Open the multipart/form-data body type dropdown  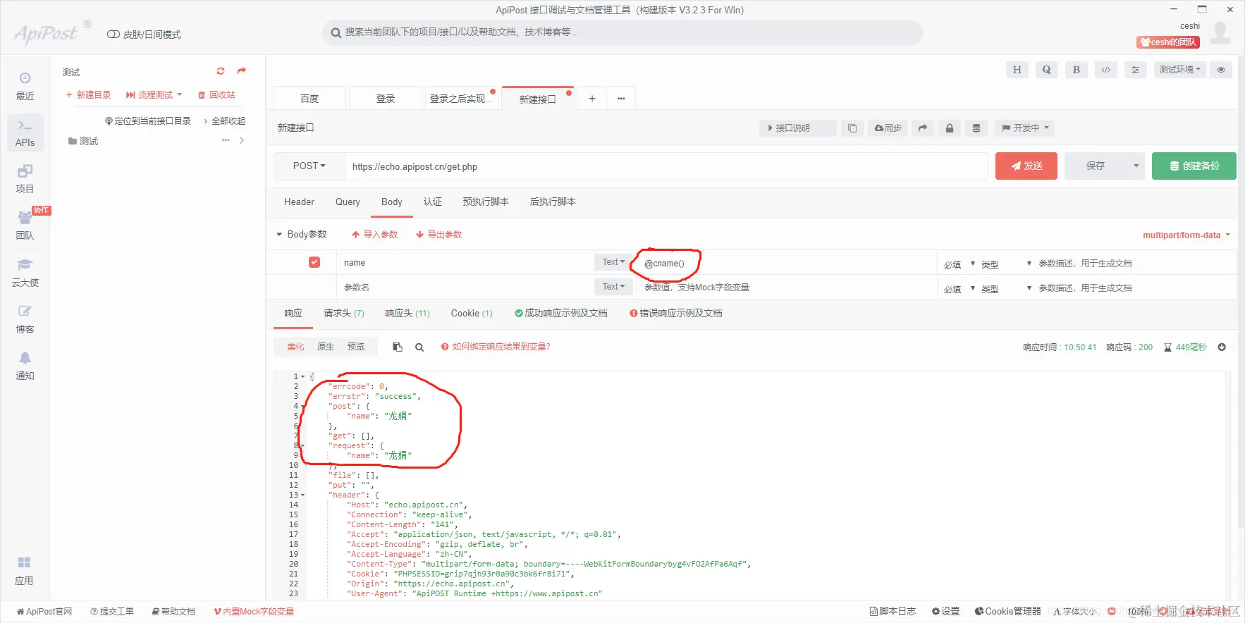[x=1186, y=235]
